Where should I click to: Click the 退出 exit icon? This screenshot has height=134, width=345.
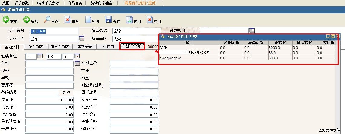(150, 20)
